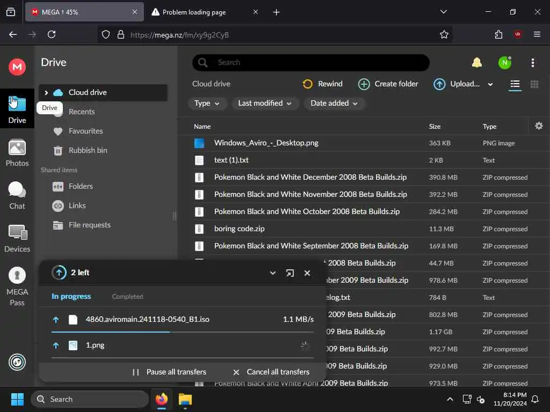This screenshot has width=550, height=412.
Task: Select Pokemon December 2008 Beta Builds.zip
Action: coord(365,177)
